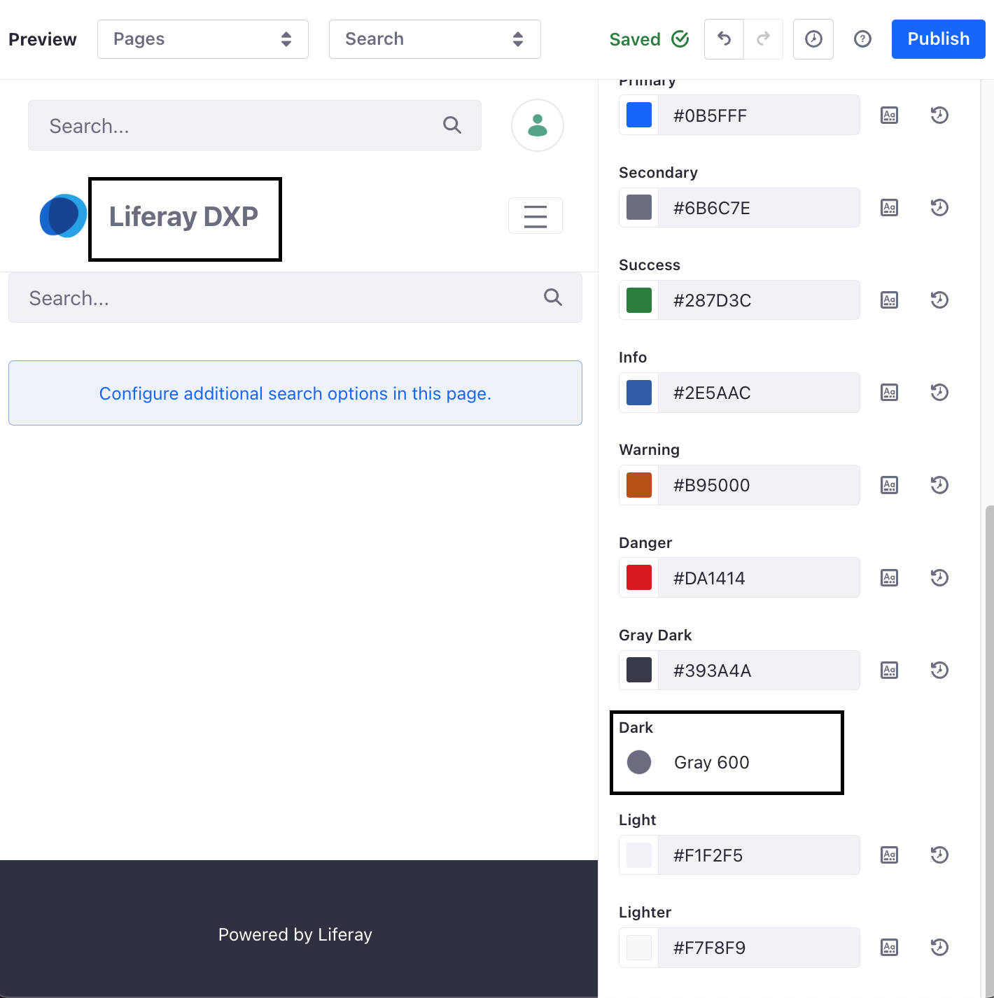Edit the Warning hex value #B95000
994x998 pixels.
[759, 485]
